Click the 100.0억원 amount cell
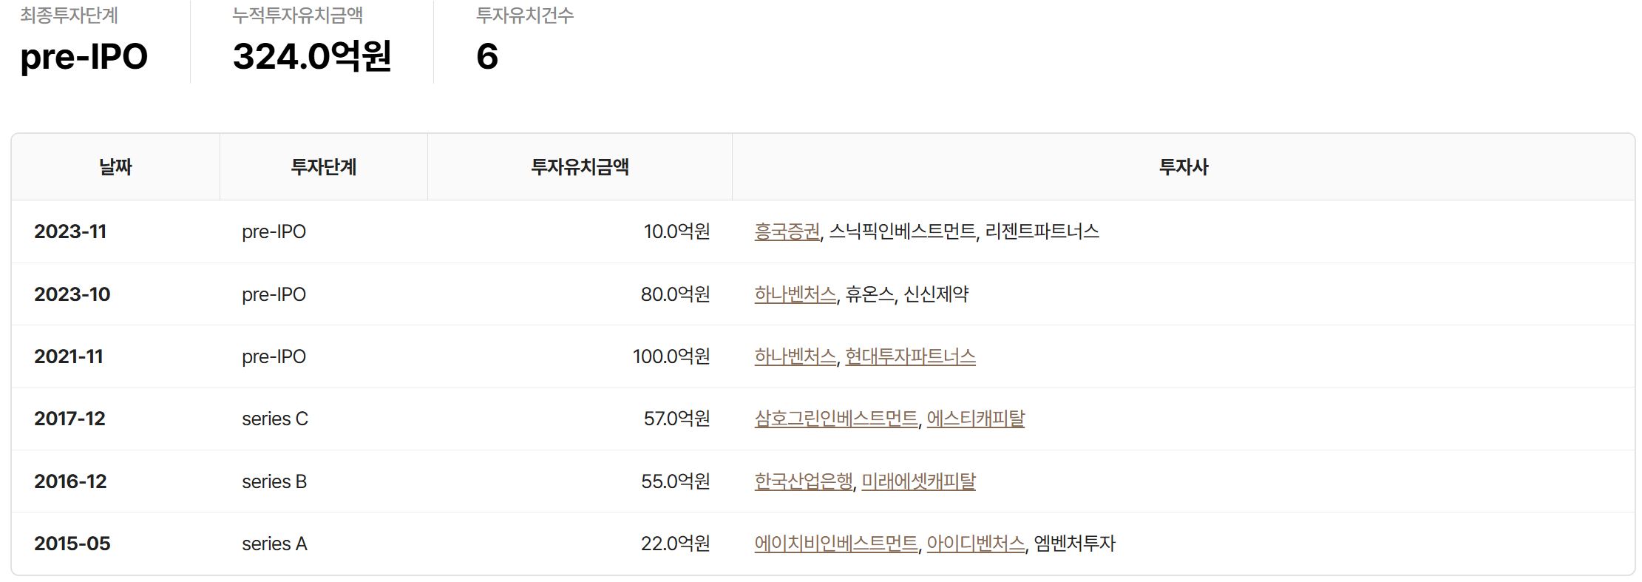This screenshot has height=582, width=1642. 671,356
